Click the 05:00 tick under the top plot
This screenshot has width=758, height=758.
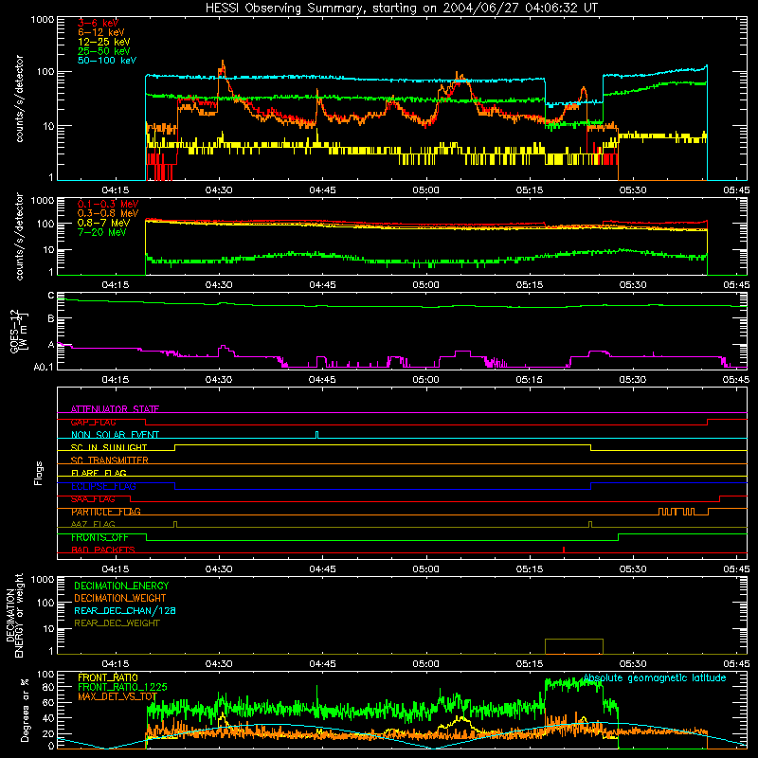pyautogui.click(x=425, y=190)
